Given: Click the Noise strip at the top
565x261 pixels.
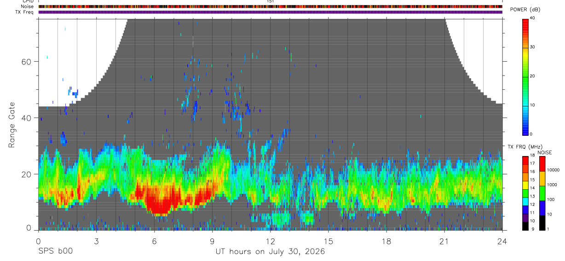Looking at the screenshot, I should (270, 6).
